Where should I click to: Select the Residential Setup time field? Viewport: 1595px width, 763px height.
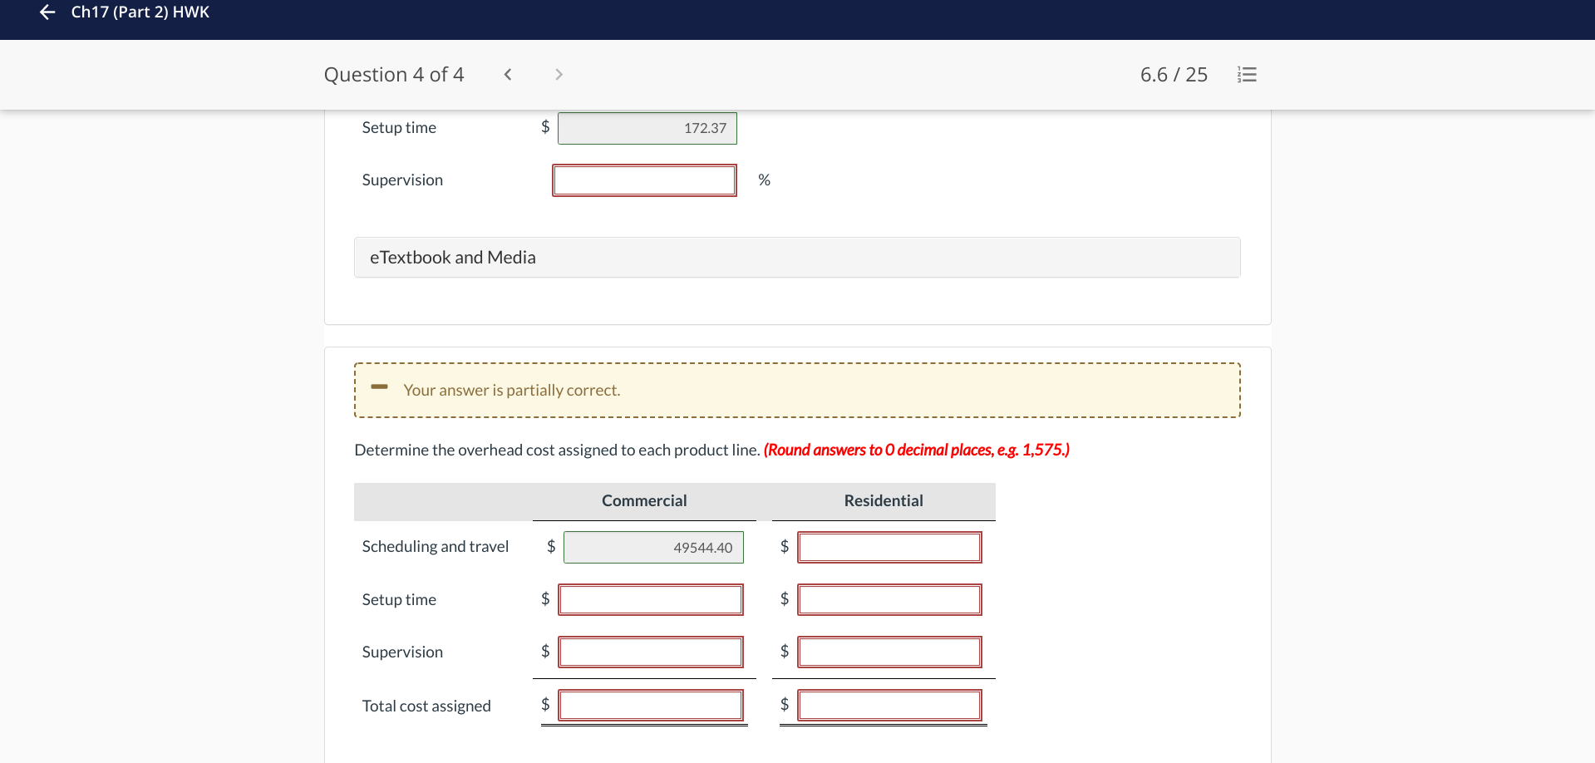pos(889,600)
